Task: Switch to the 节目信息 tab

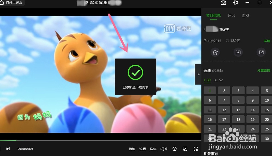Action: click(213, 15)
